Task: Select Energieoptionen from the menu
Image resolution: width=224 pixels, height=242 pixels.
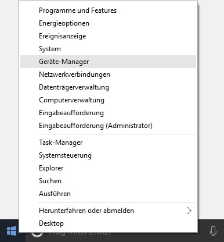Action: pyautogui.click(x=108, y=23)
